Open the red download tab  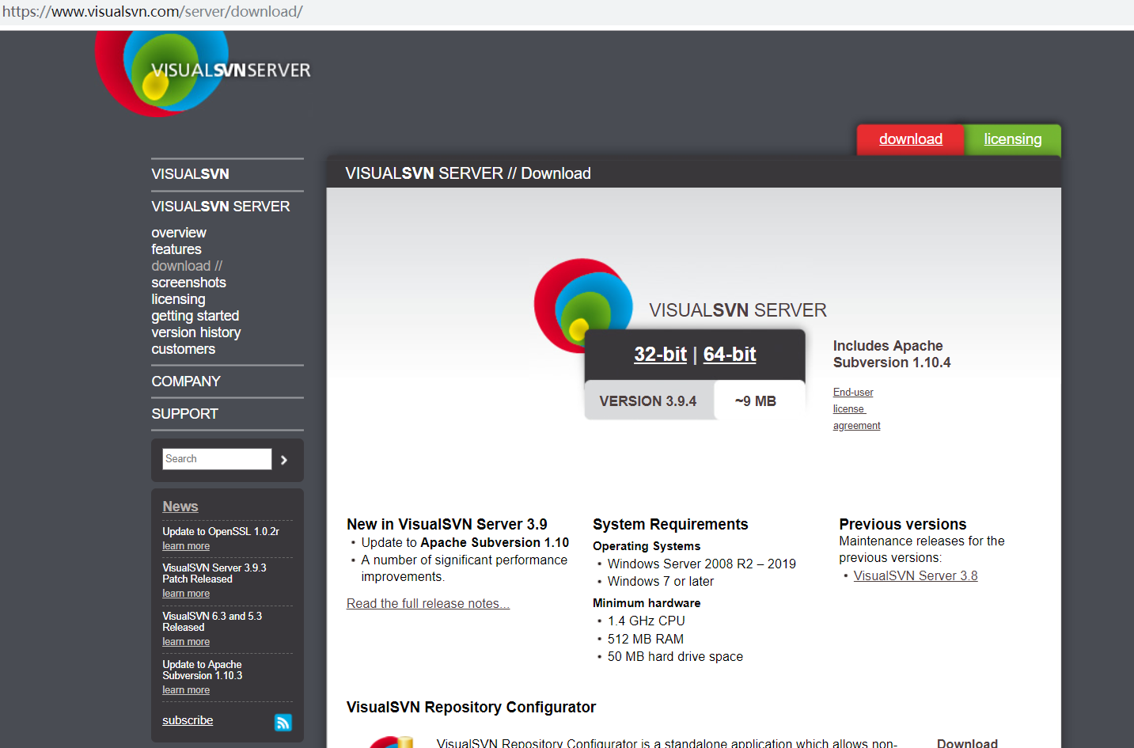[x=910, y=139]
